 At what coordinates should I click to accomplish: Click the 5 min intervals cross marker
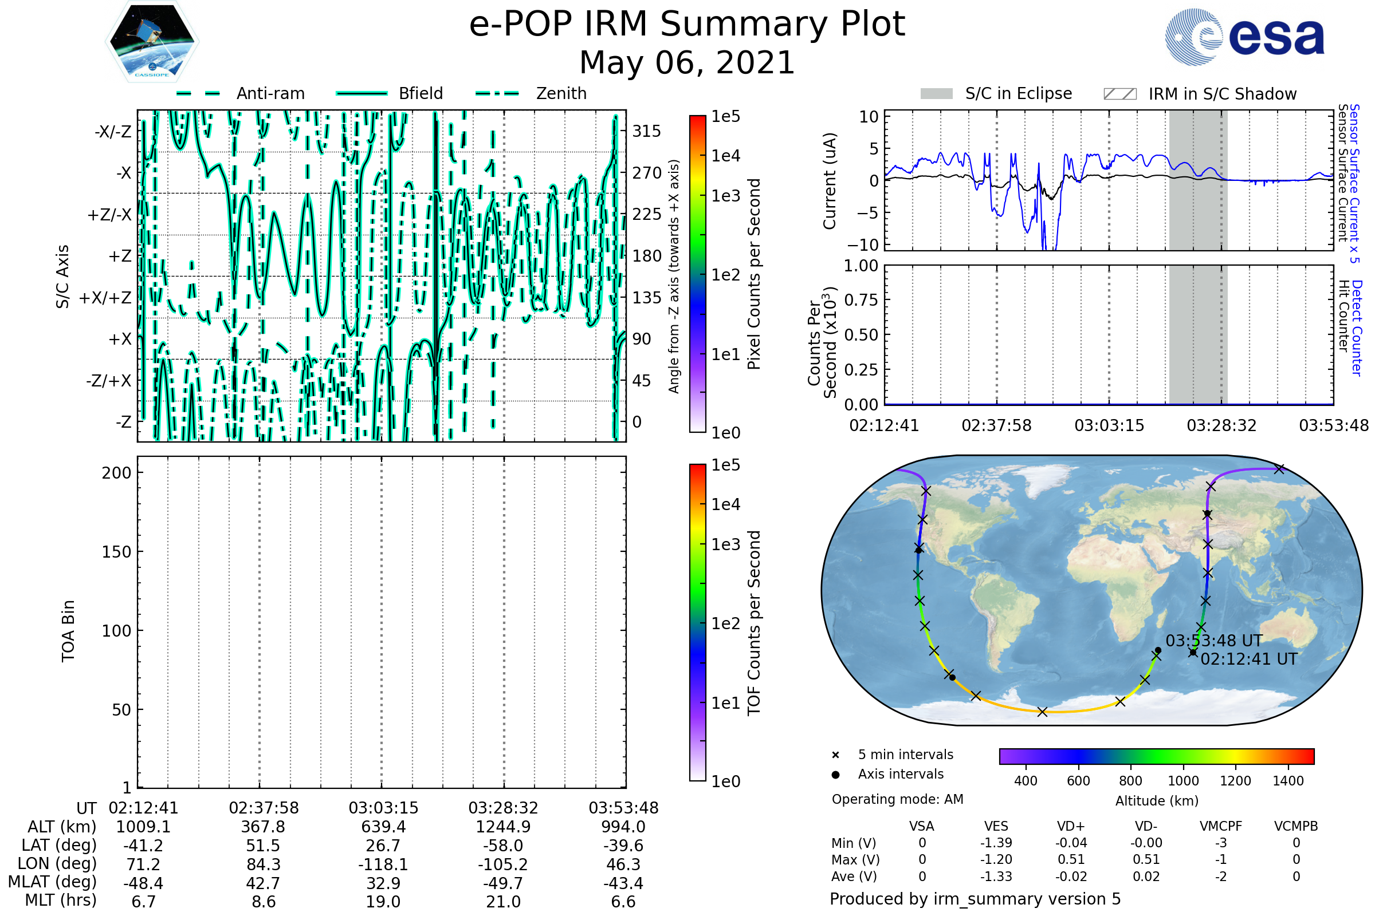point(835,755)
